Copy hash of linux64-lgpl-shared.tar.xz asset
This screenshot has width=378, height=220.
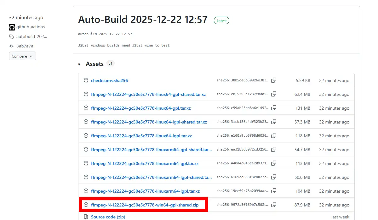point(274,122)
